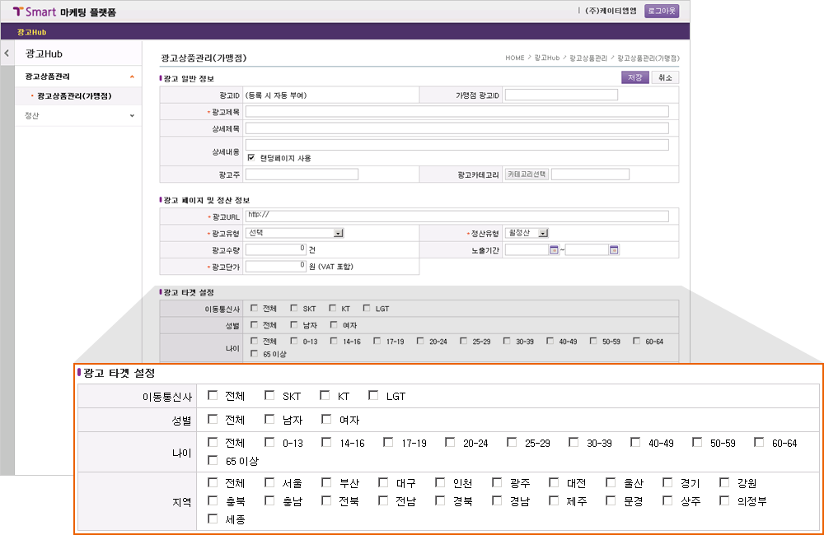Click the 카테고리선택 button

coord(527,174)
